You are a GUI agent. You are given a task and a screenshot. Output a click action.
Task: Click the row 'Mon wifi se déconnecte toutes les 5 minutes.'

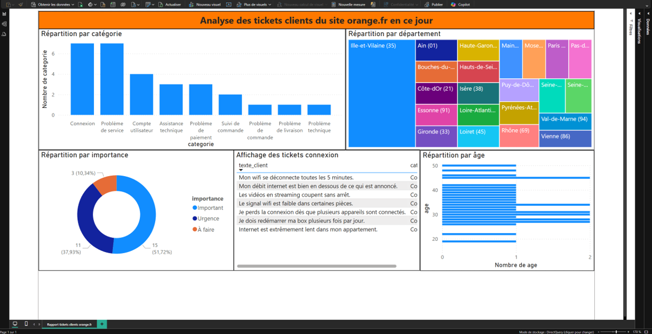pos(327,177)
